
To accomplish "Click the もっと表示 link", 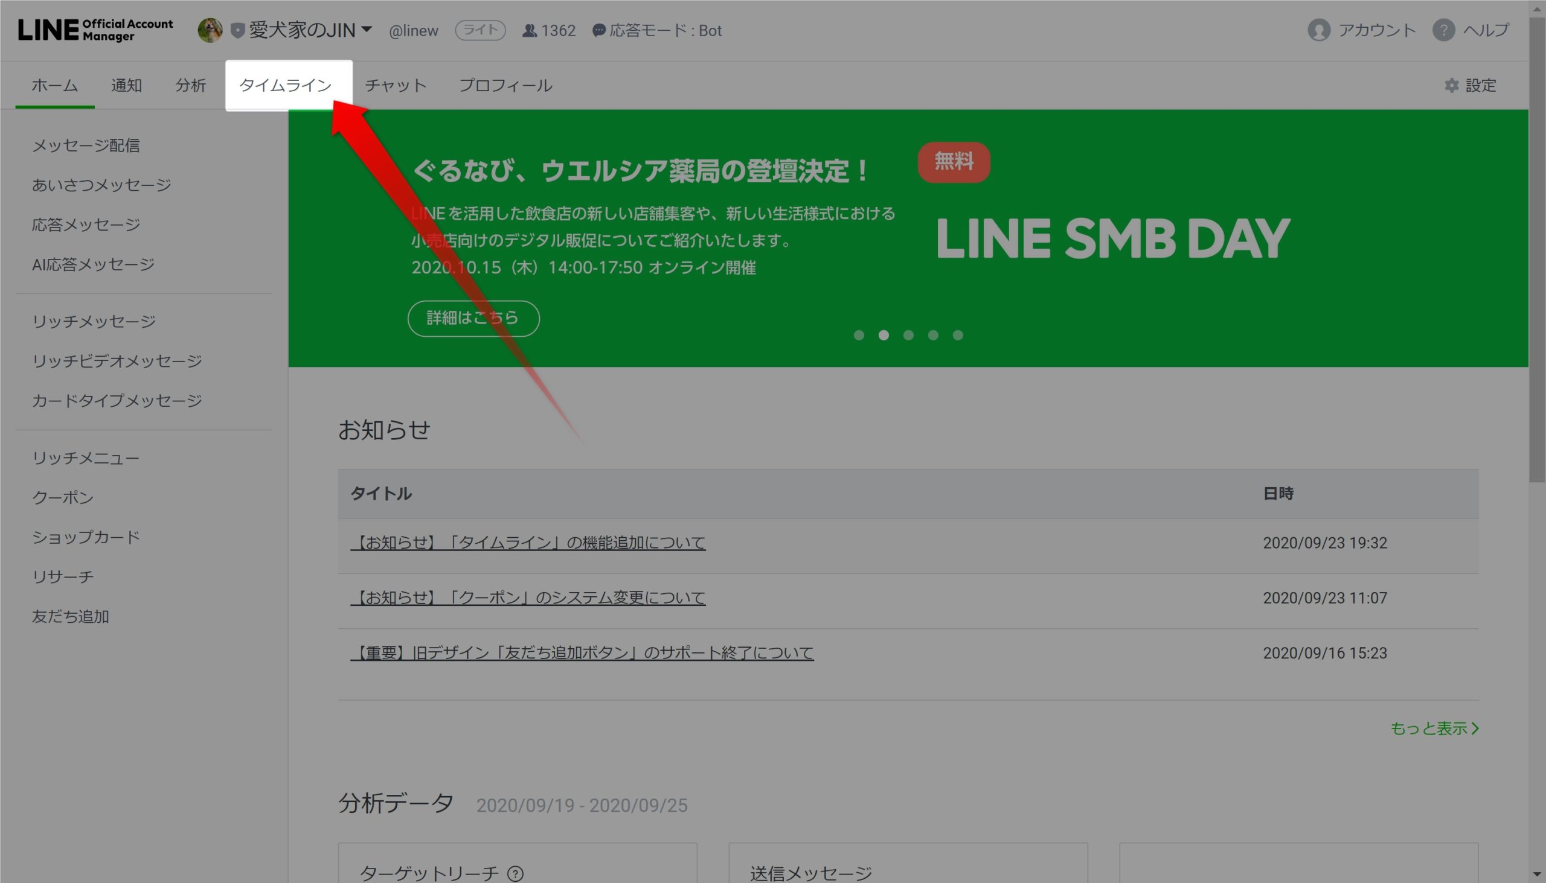I will tap(1434, 728).
